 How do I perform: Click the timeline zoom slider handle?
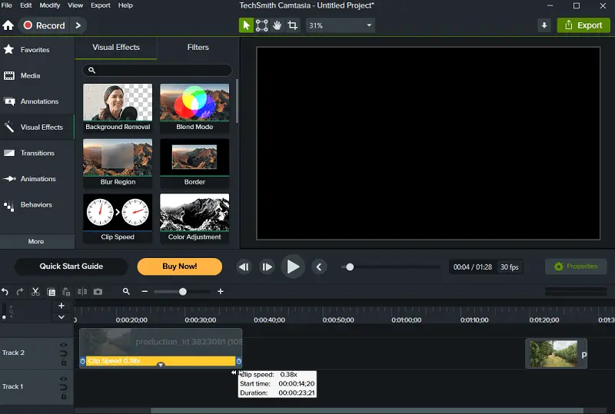pos(183,292)
